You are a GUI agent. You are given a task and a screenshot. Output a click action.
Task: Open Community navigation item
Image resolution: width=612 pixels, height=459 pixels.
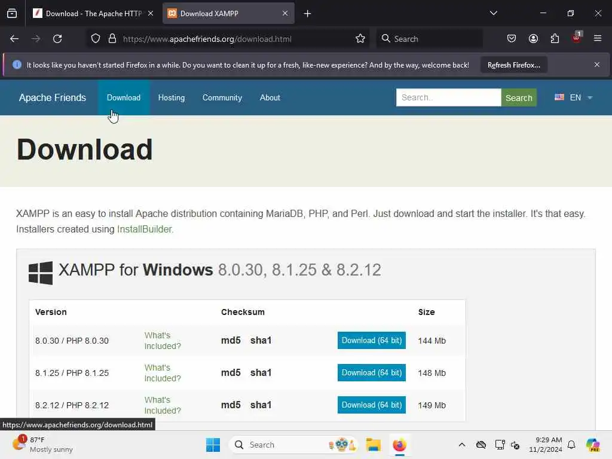222,97
